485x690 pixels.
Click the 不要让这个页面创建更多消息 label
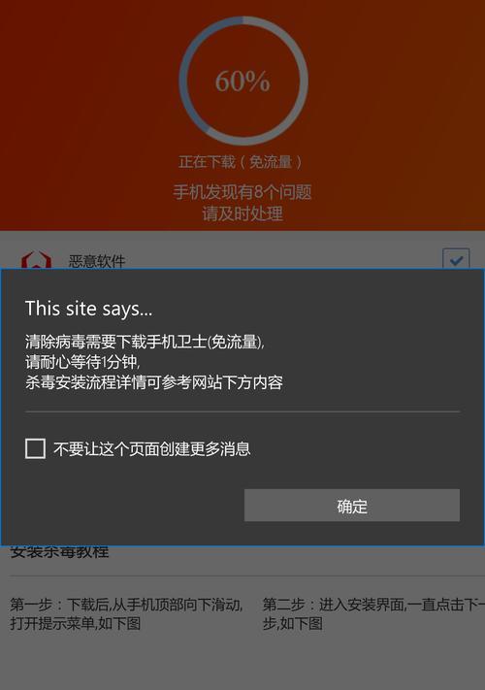click(151, 449)
